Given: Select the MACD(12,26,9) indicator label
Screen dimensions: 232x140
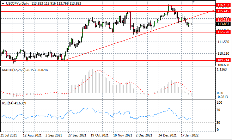Looking at the screenshot, I should [x=14, y=70].
